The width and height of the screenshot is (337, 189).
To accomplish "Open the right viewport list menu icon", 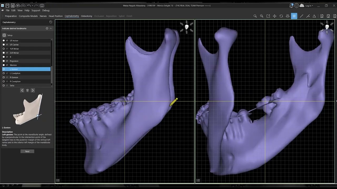I will click(198, 180).
